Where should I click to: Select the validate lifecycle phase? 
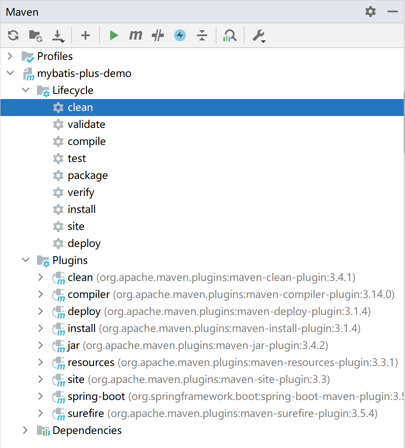click(x=86, y=124)
